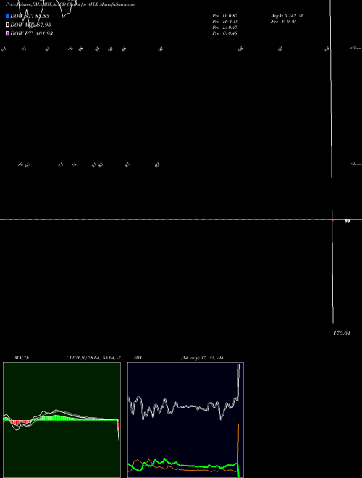Click the Lows label at right edge

point(356,164)
